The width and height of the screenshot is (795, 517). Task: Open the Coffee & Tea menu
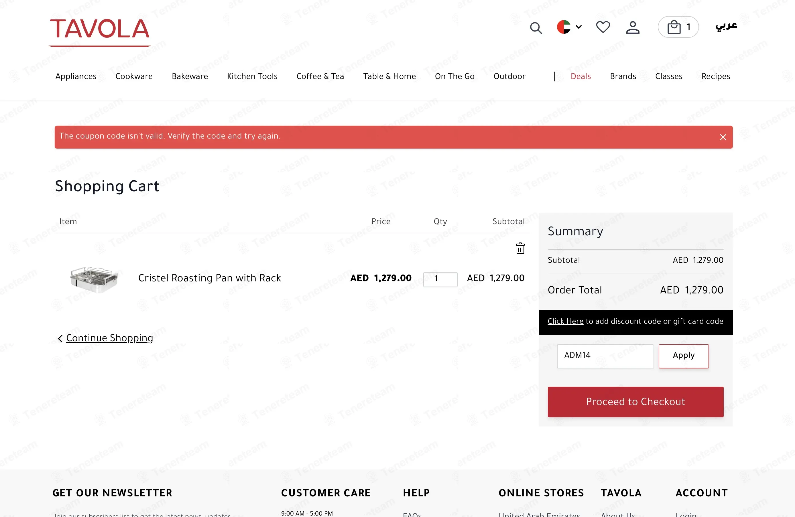320,76
